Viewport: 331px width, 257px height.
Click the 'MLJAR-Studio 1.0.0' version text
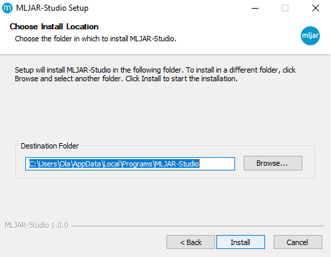37,225
